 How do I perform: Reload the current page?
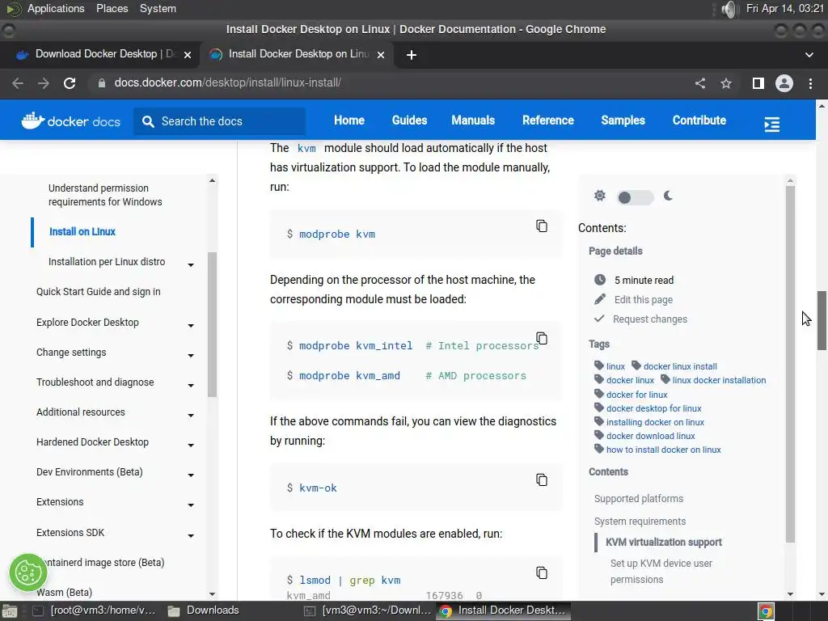[70, 83]
